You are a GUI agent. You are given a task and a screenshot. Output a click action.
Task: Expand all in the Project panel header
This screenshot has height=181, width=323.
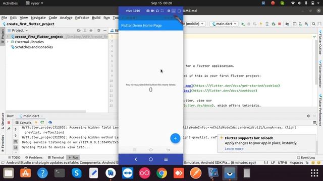(x=85, y=30)
